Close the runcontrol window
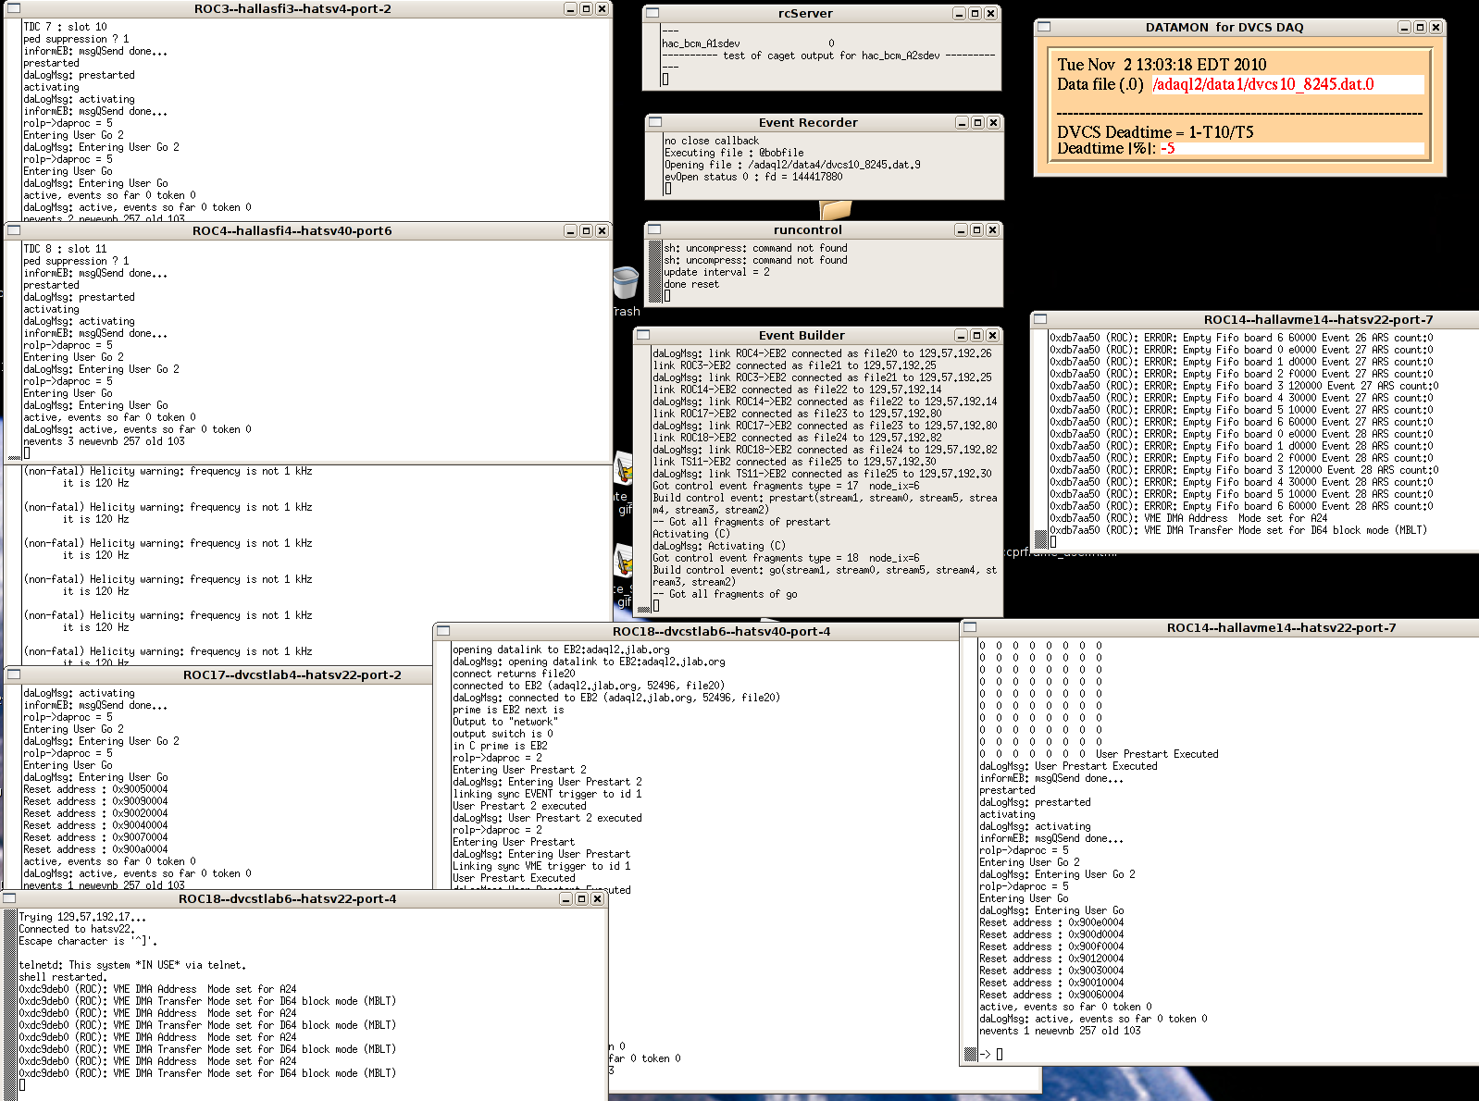Screen dimensions: 1479x1101 click(992, 229)
